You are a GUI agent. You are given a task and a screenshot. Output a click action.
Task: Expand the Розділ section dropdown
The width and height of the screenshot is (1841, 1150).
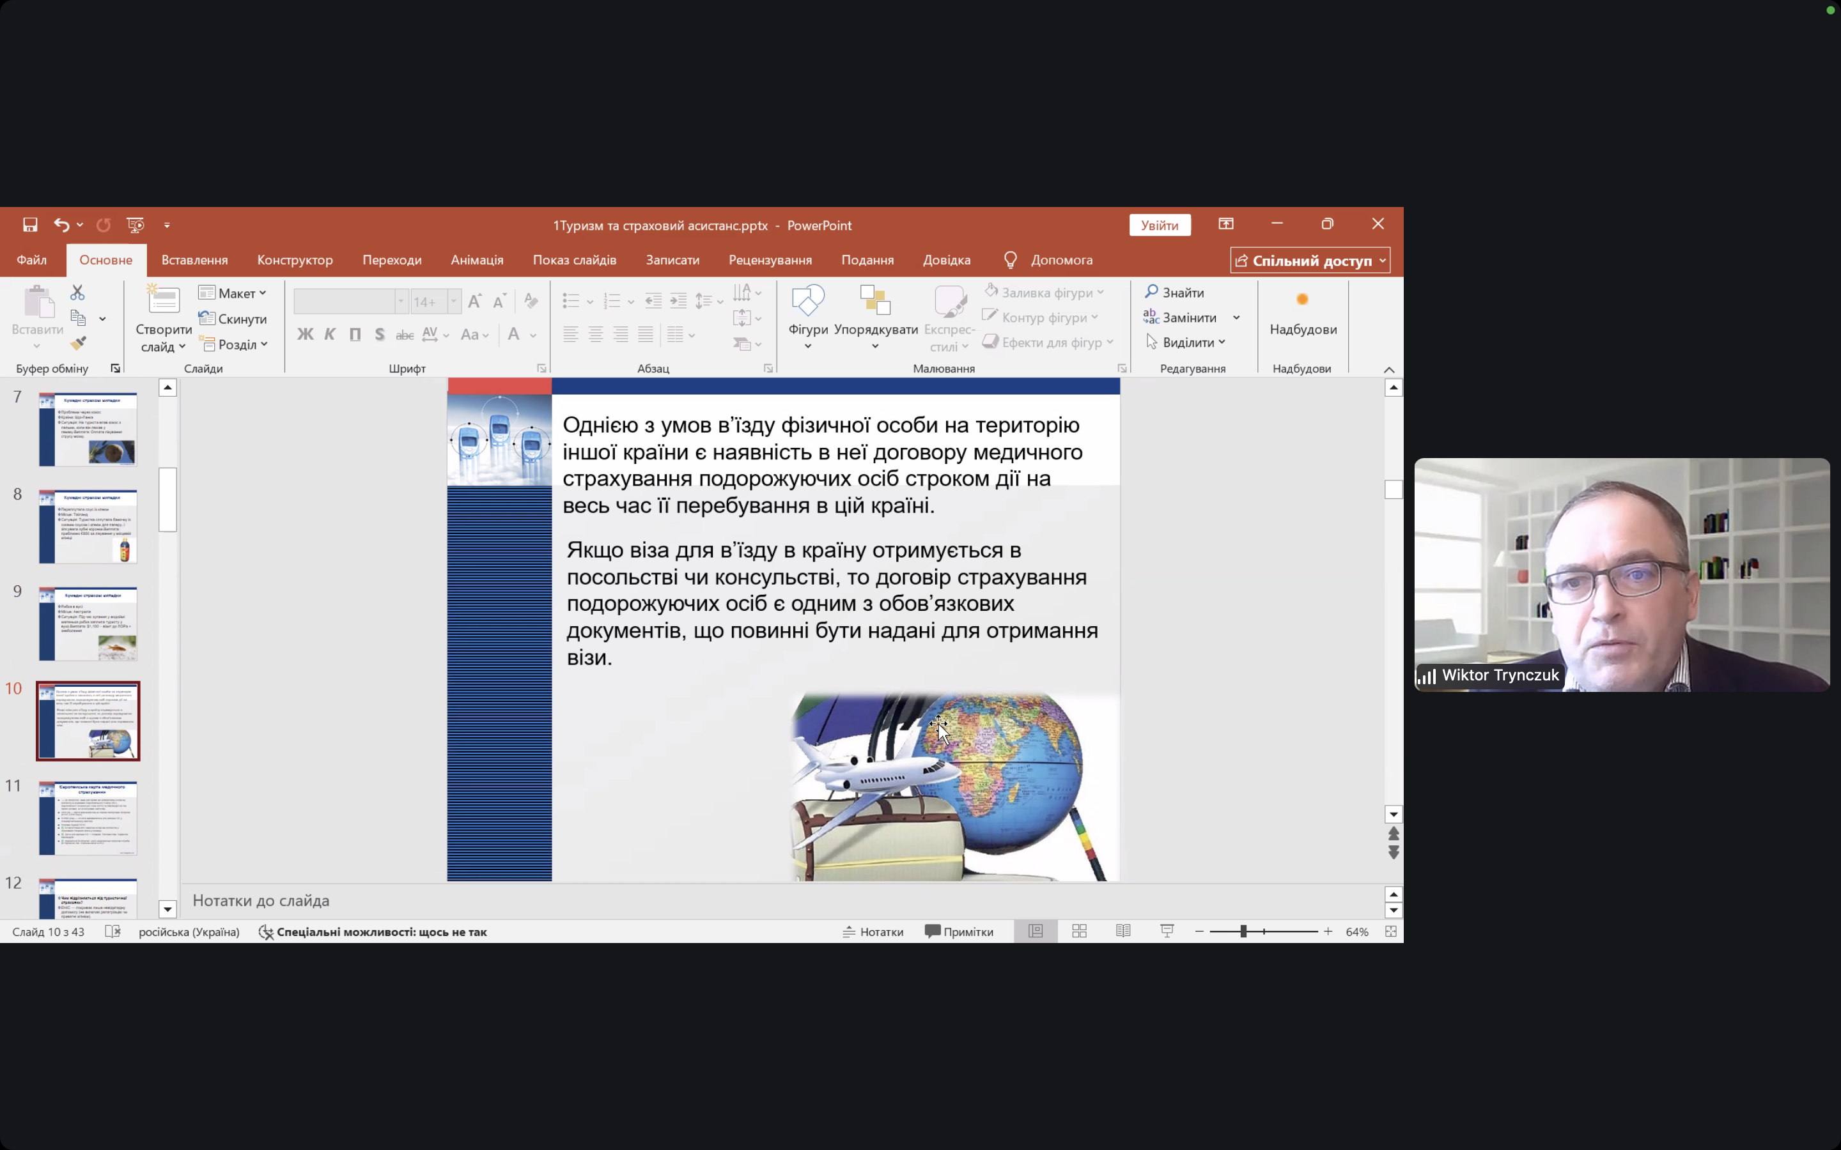coord(235,344)
